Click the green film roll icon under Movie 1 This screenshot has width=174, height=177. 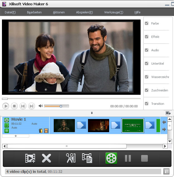(7, 125)
